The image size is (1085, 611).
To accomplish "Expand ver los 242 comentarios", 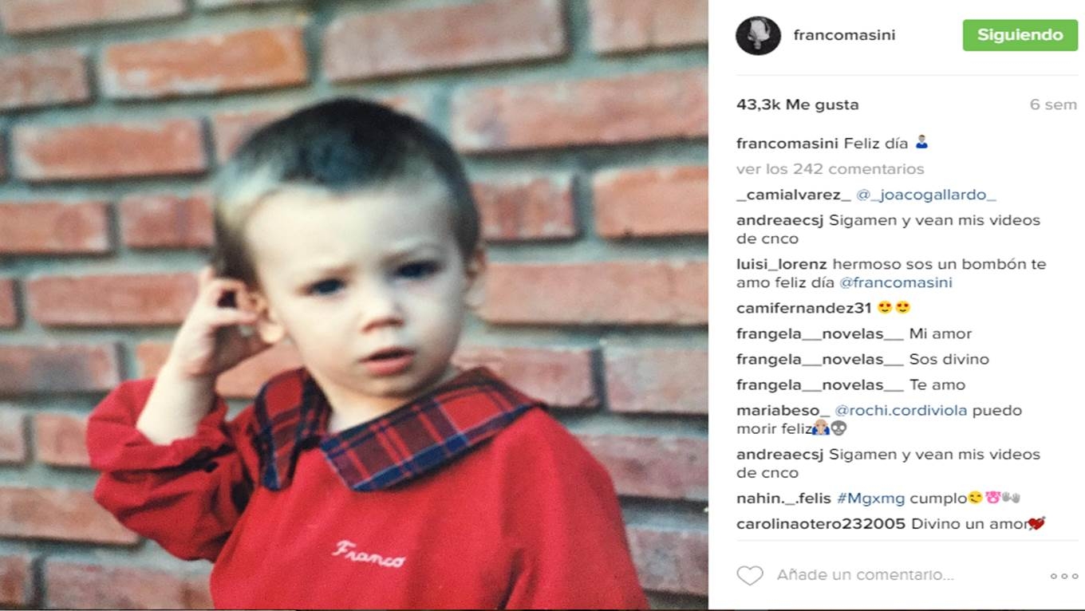I will click(830, 169).
